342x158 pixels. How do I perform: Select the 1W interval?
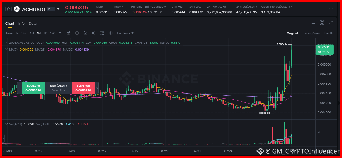click(x=52, y=33)
